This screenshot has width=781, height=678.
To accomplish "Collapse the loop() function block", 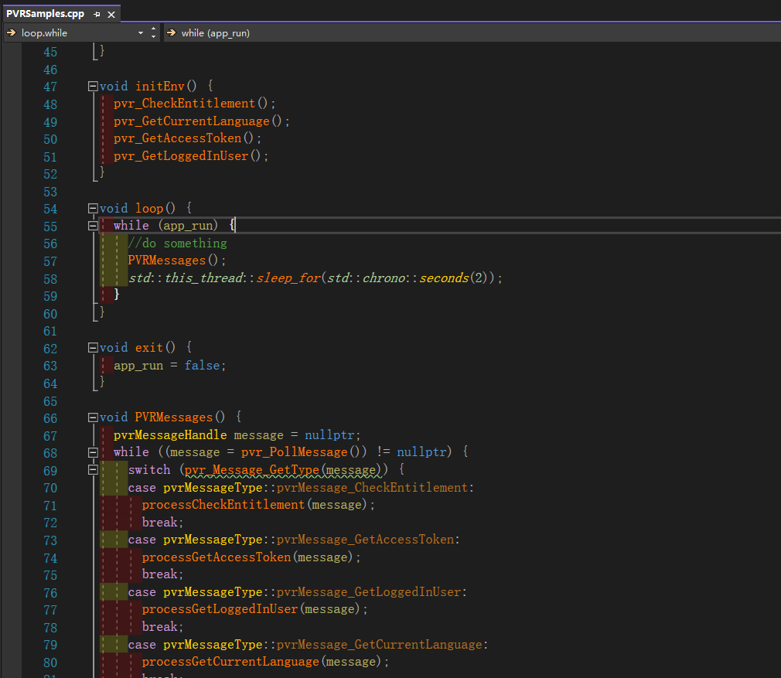I will coord(93,208).
